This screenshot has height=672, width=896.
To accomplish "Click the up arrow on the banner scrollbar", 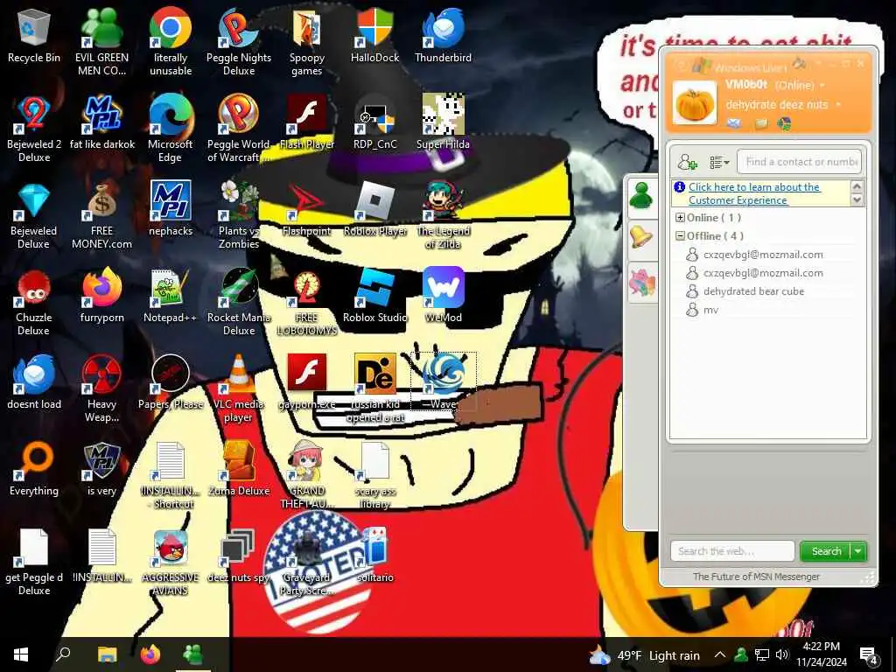I will tap(857, 186).
